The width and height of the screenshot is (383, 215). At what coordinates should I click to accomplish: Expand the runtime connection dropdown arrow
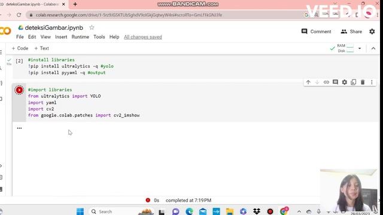[x=360, y=48]
